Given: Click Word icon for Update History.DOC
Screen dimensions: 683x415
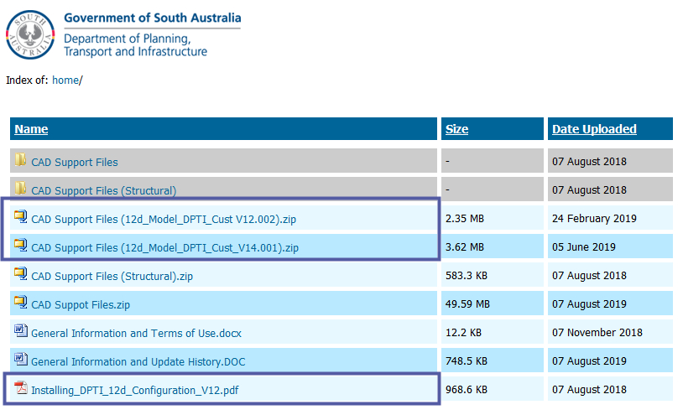Looking at the screenshot, I should click(21, 361).
